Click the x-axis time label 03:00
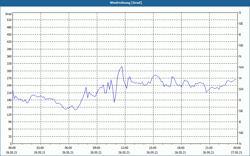This screenshot has height=156, width=250. [40, 148]
